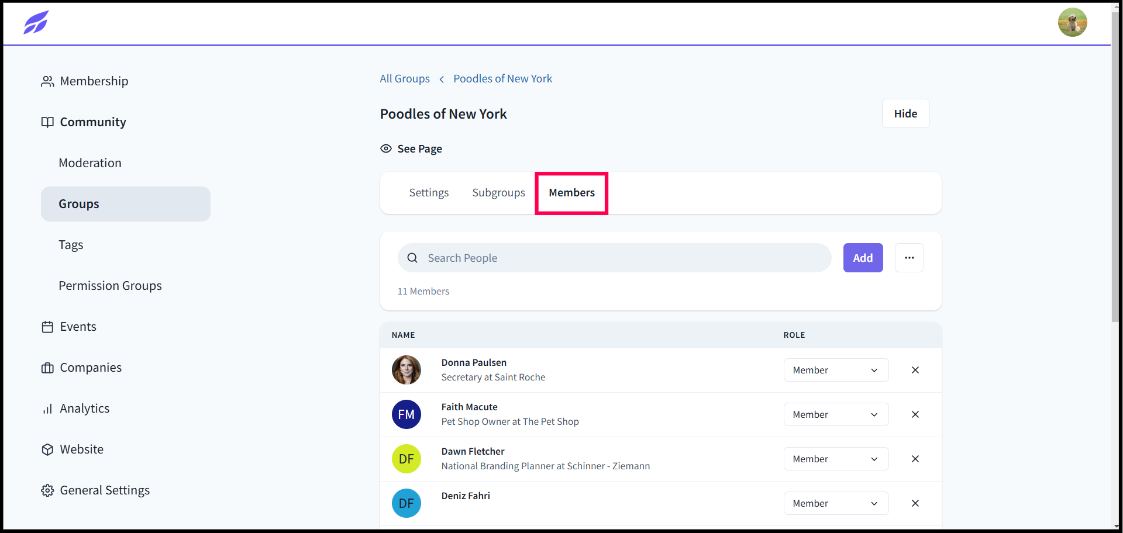Click the Companies briefcase icon
The width and height of the screenshot is (1123, 533).
tap(48, 368)
